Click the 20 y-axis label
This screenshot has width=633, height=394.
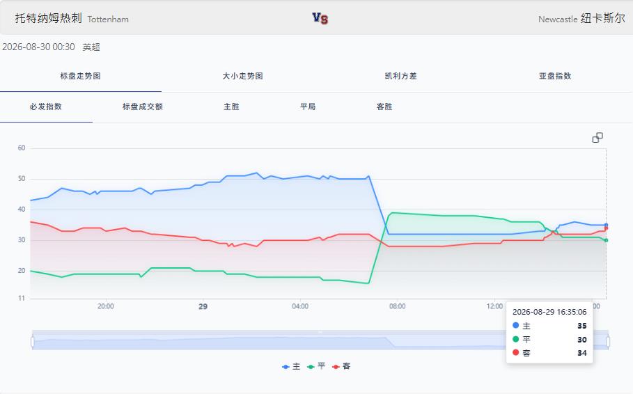[x=22, y=271]
